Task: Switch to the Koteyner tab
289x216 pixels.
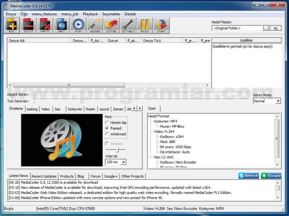Action: pyautogui.click(x=75, y=109)
